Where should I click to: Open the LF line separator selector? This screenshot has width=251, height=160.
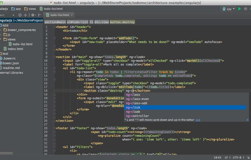pos(227,158)
